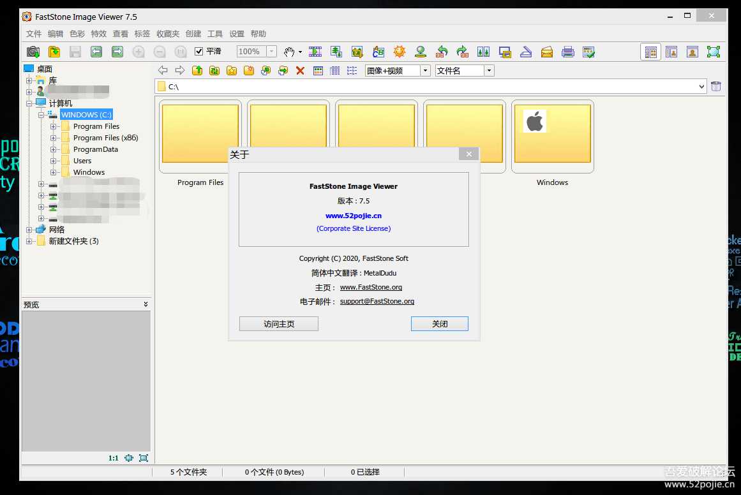Viewport: 741px width, 495px height.
Task: Click the screen capture camera icon
Action: click(x=33, y=52)
